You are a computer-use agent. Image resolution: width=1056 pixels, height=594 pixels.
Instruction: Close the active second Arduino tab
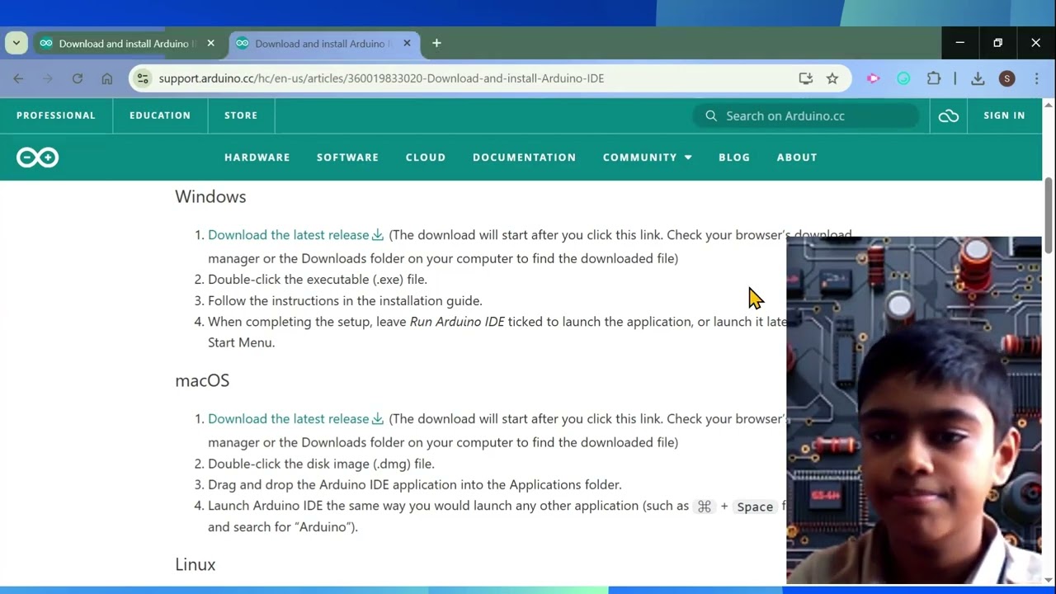[x=407, y=43]
